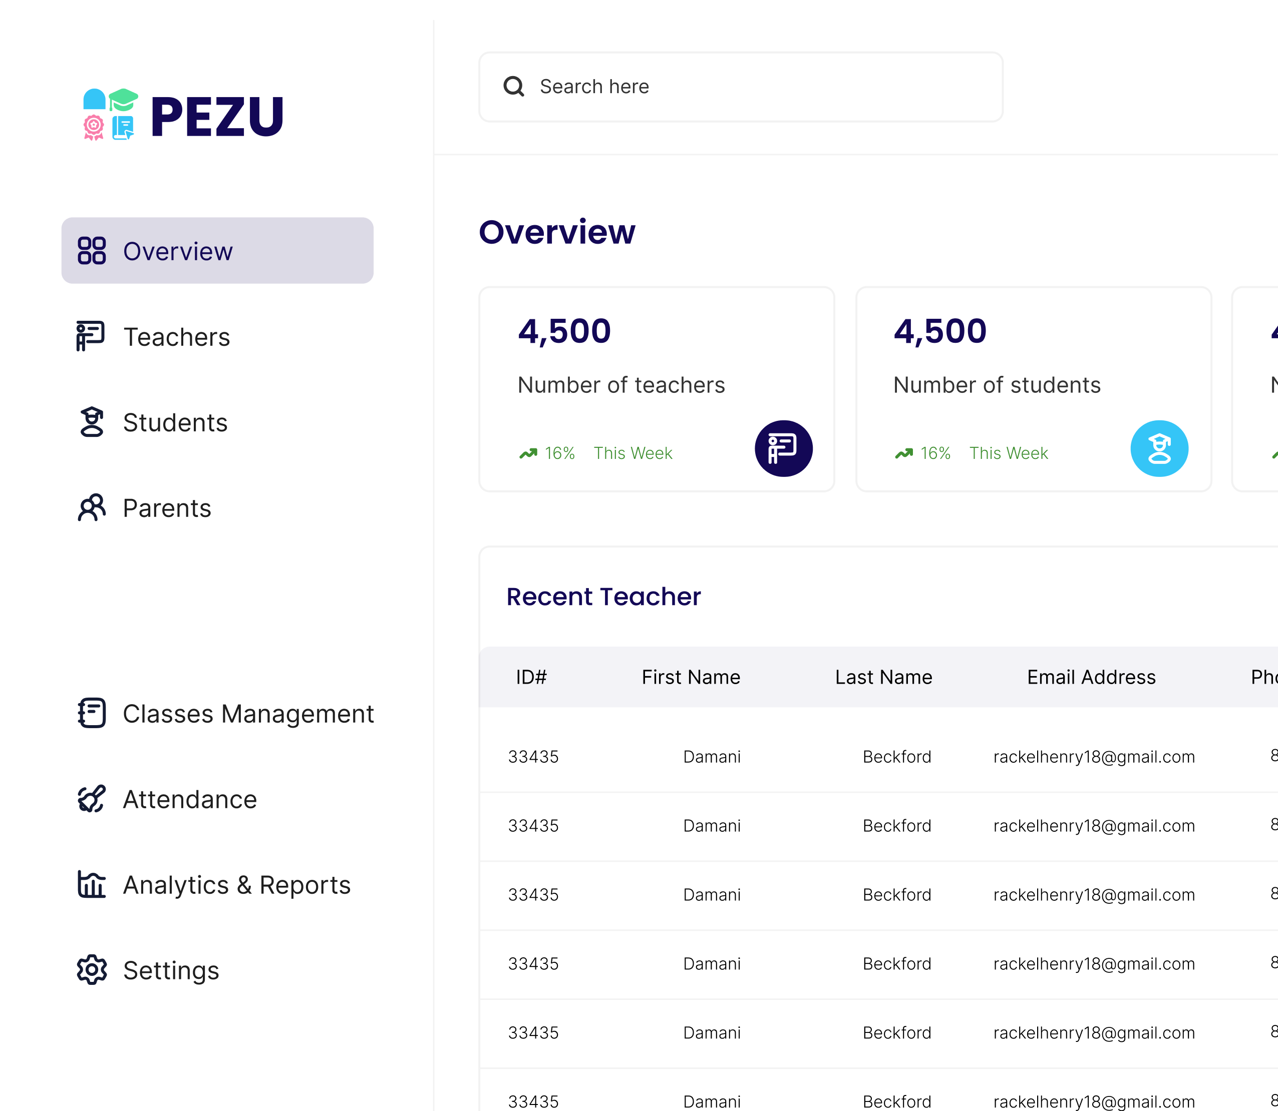The width and height of the screenshot is (1278, 1111).
Task: Click the Parents people icon
Action: [x=92, y=508]
